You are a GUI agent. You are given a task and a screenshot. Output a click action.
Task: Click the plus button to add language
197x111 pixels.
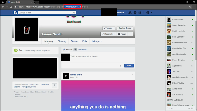point(54,85)
